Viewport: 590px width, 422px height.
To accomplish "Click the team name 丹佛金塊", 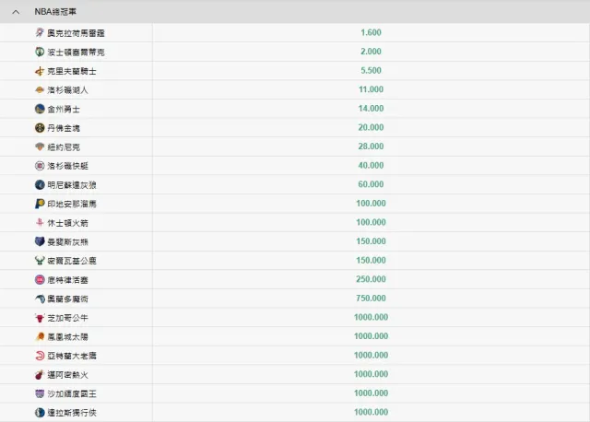I will pyautogui.click(x=64, y=128).
